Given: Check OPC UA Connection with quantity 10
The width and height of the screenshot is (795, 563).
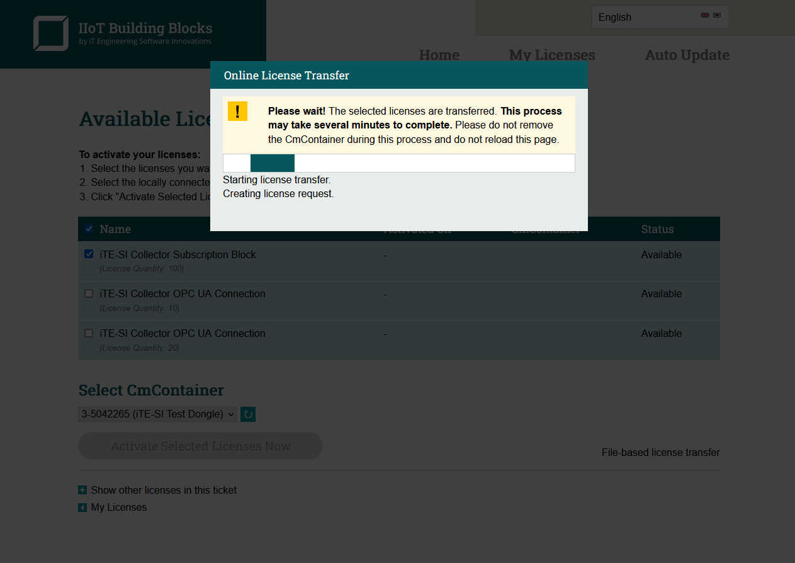Looking at the screenshot, I should 89,293.
